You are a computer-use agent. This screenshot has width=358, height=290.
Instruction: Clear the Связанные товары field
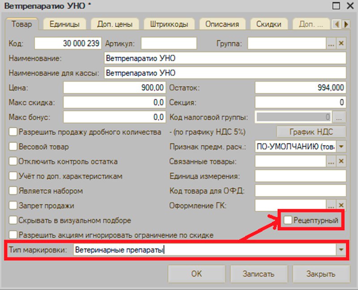341,161
